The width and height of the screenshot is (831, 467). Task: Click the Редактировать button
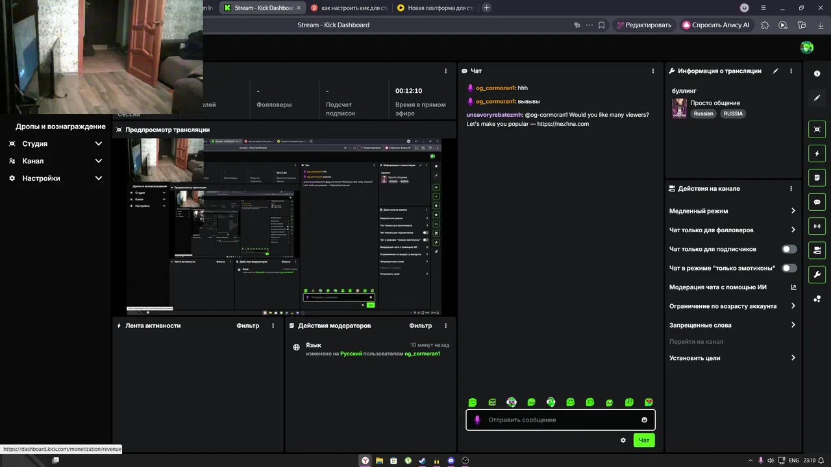click(644, 25)
